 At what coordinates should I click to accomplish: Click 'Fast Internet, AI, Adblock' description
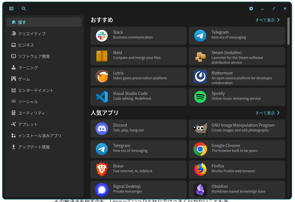click(x=133, y=171)
